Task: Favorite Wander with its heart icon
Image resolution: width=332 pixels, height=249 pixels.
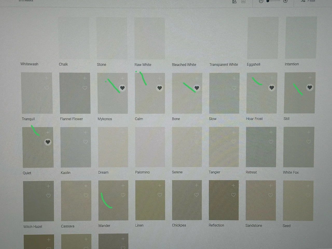Action: [123, 195]
